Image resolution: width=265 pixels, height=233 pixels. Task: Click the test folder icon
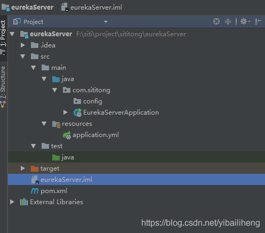pyautogui.click(x=45, y=146)
